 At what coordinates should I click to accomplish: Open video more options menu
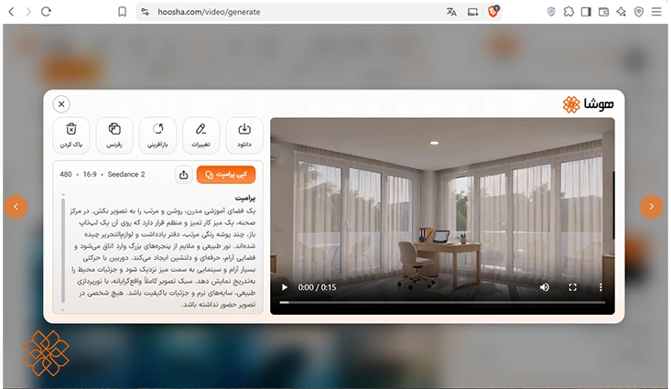click(x=601, y=287)
